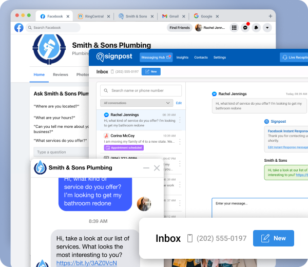
Task: Close the Smith & Sons Plumbing chat popup
Action: coord(157,168)
